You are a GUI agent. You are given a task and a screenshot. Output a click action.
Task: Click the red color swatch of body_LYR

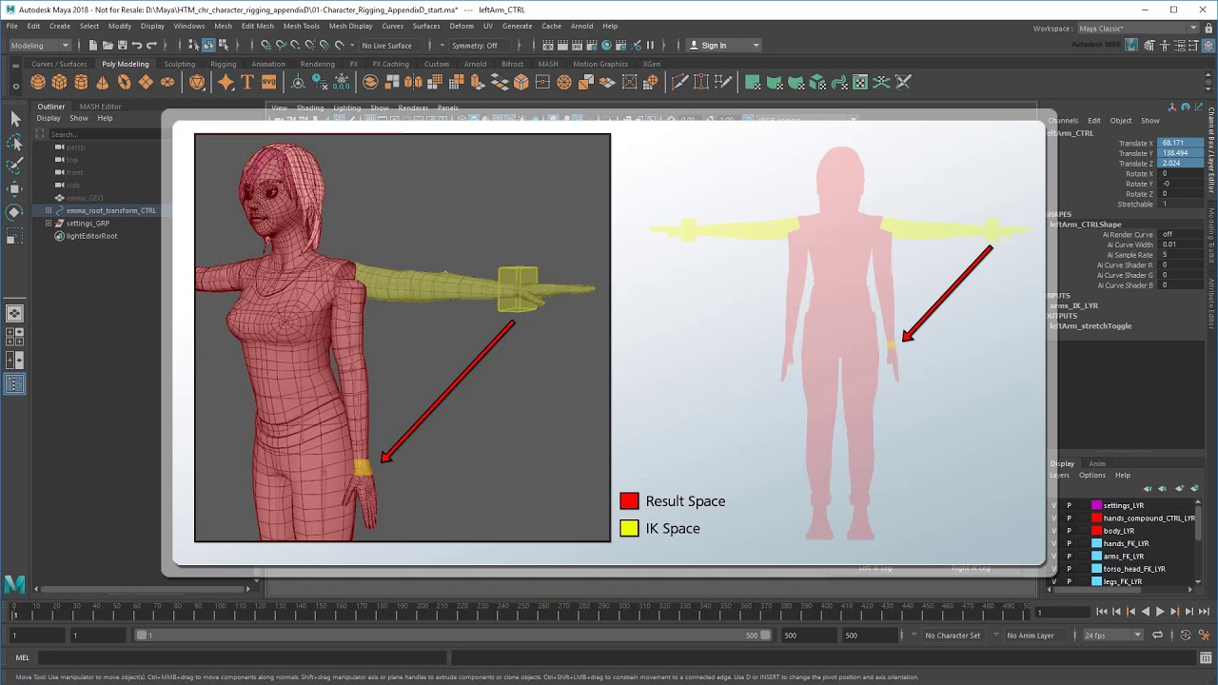pos(1096,531)
